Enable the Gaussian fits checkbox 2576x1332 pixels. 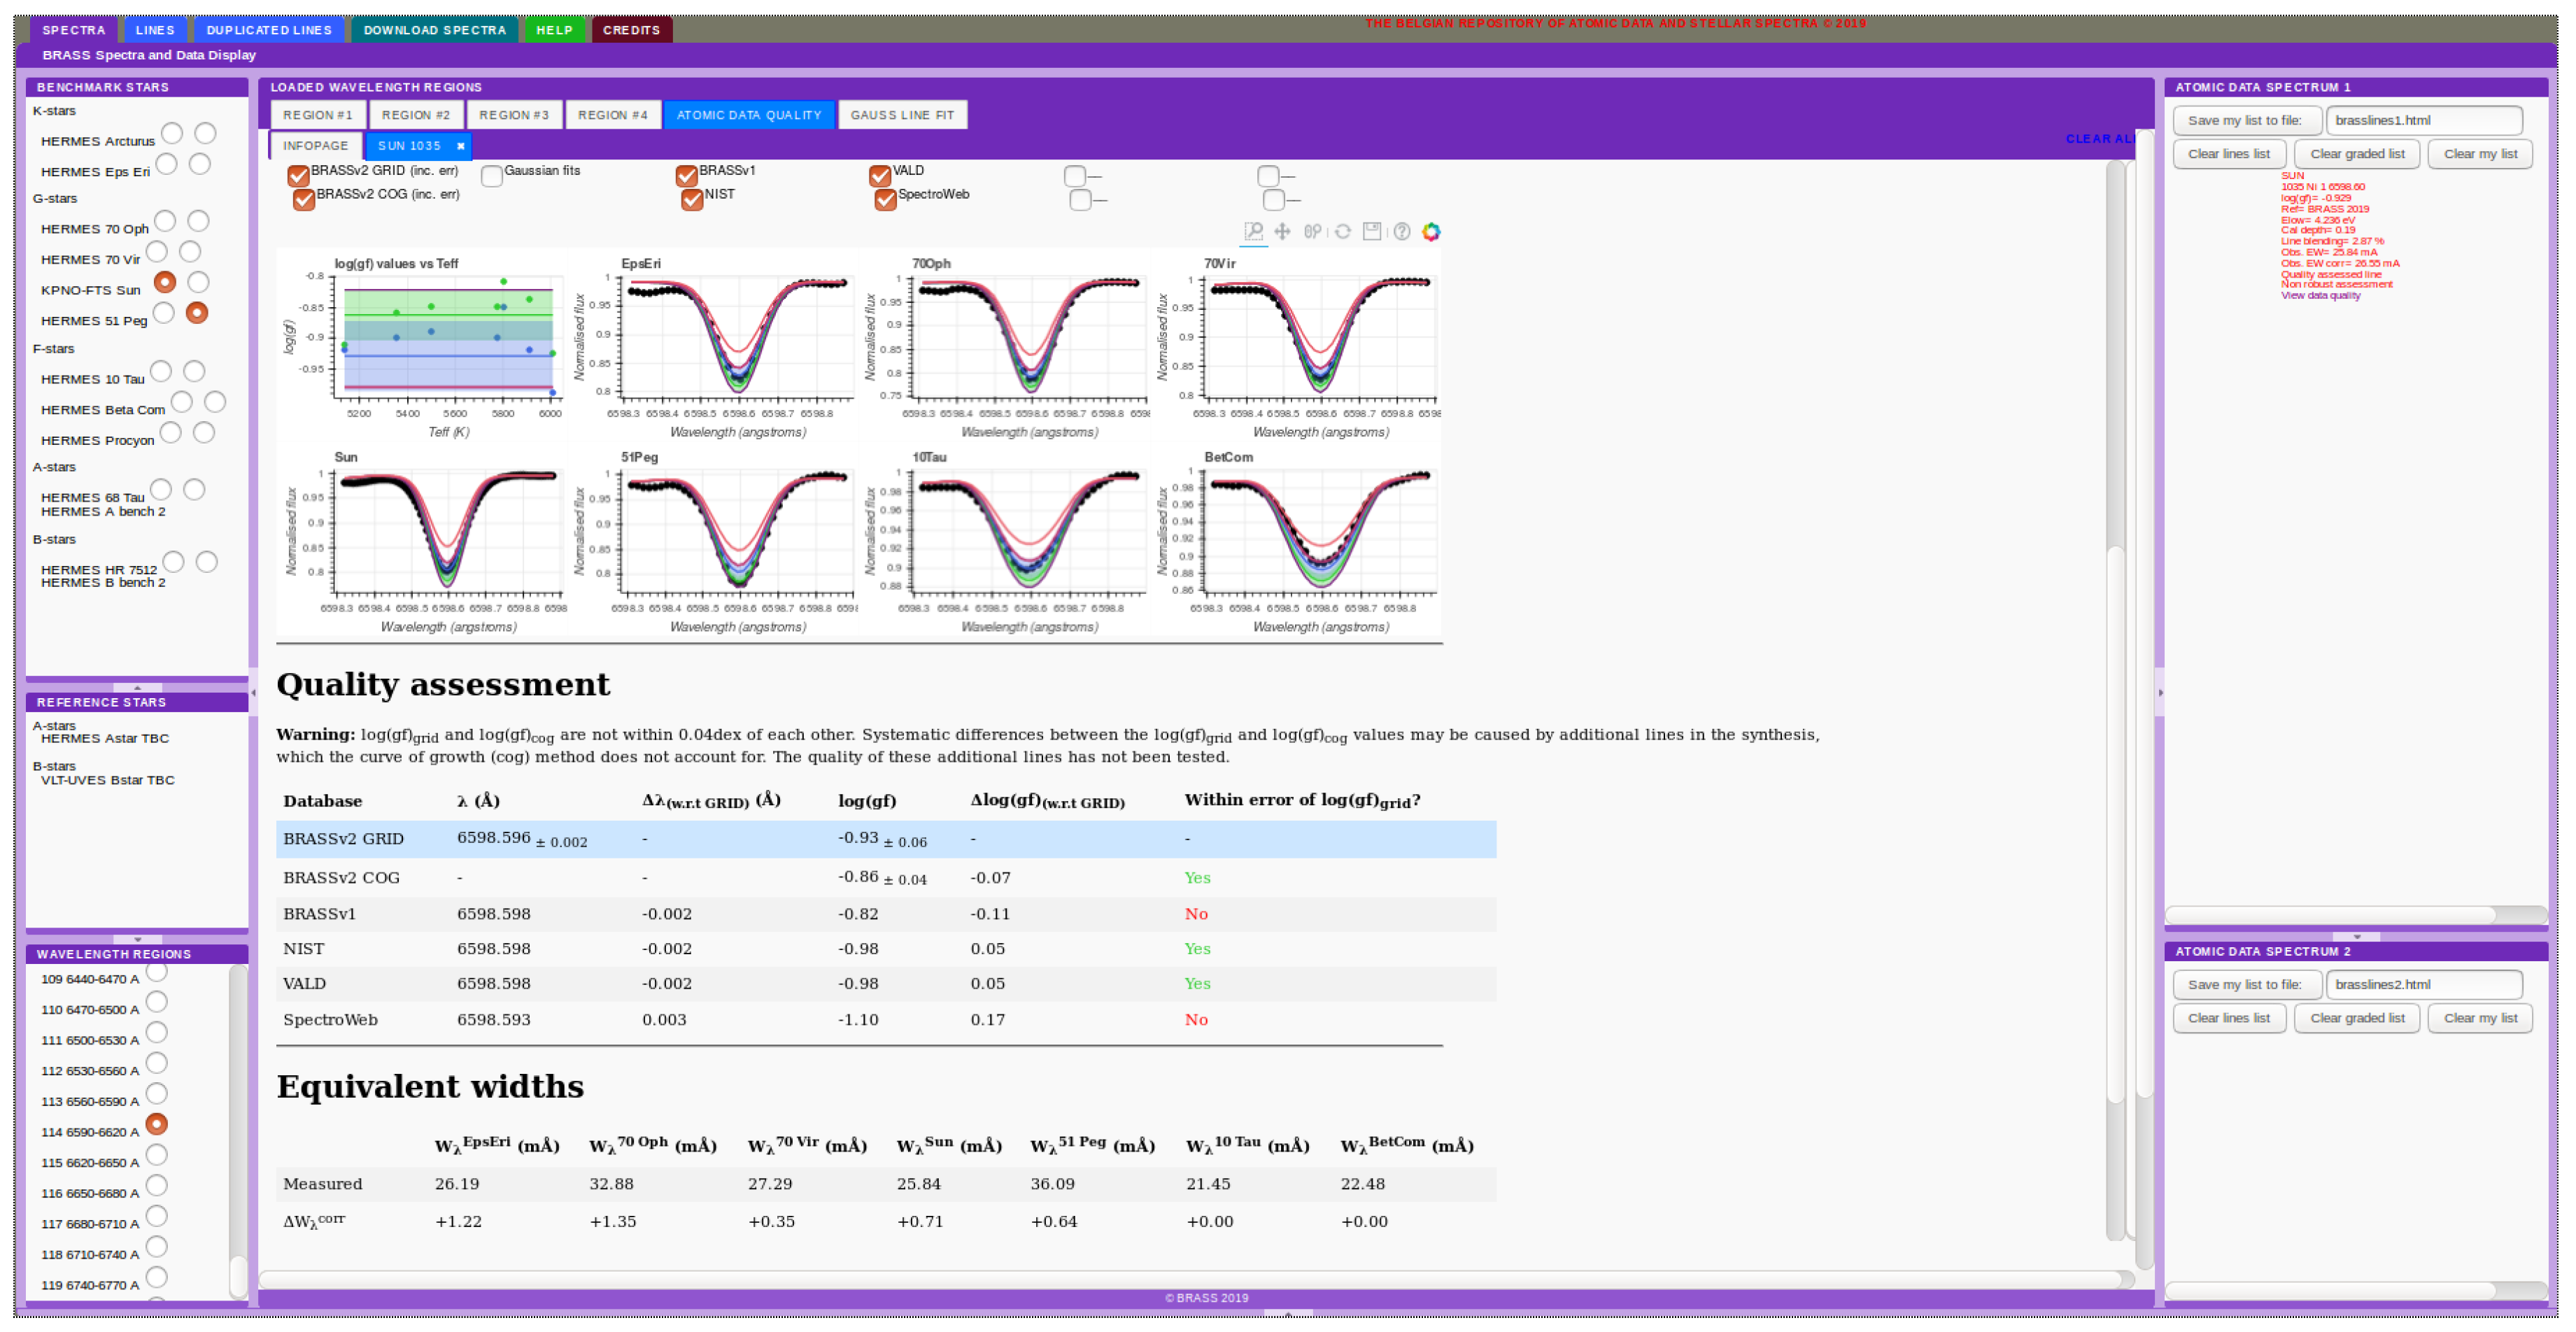pos(491,176)
